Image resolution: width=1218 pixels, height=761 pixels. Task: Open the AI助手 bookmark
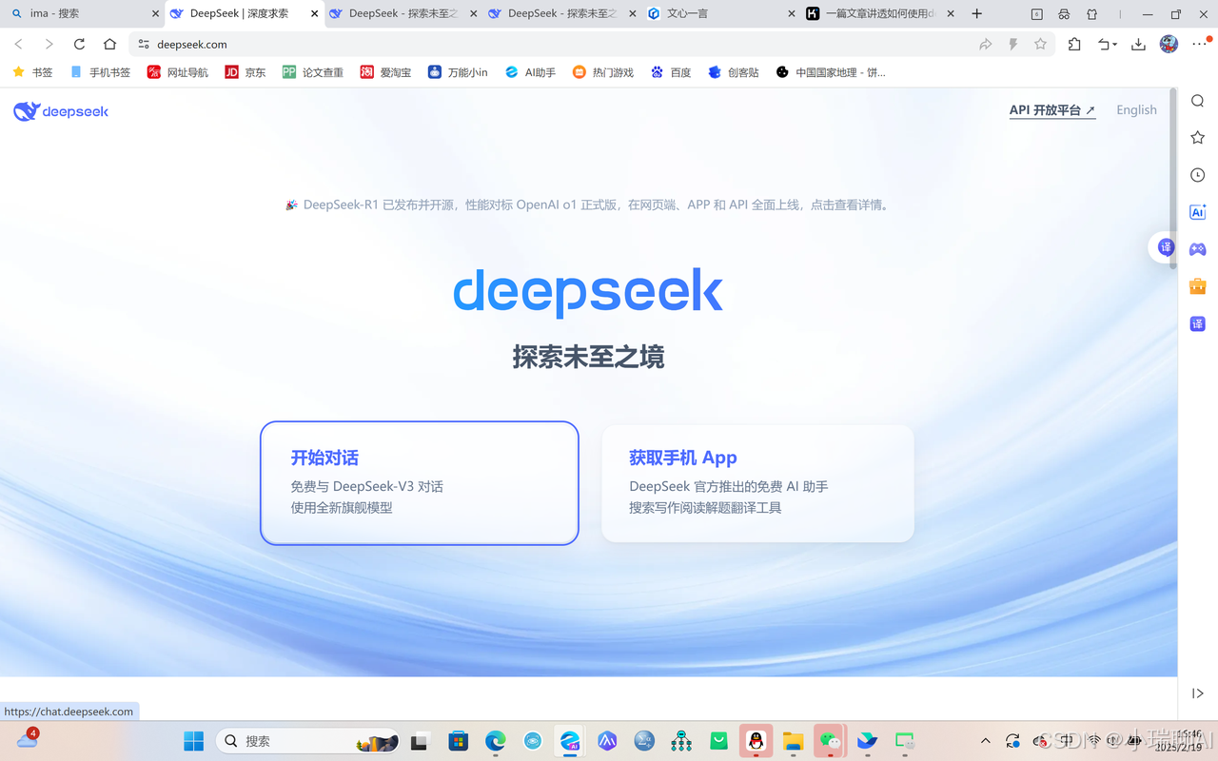pyautogui.click(x=531, y=72)
